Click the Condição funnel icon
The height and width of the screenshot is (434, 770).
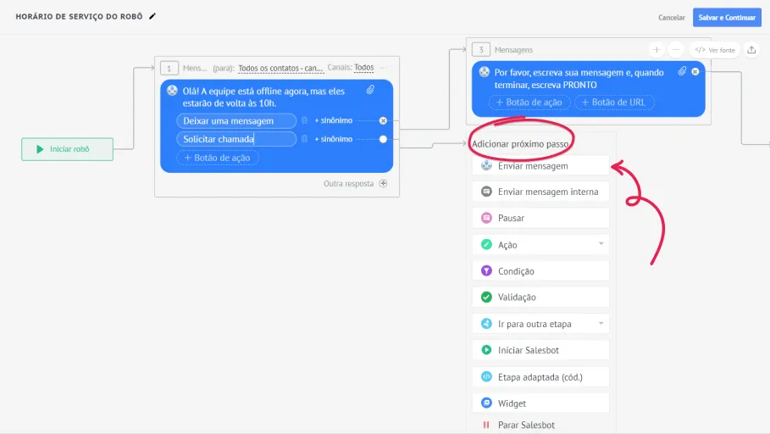486,270
